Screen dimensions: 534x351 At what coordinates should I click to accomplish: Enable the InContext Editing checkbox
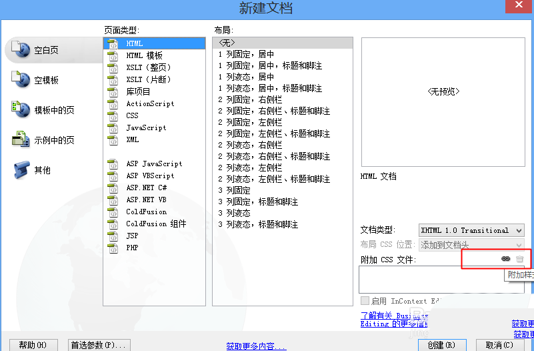[x=365, y=301]
